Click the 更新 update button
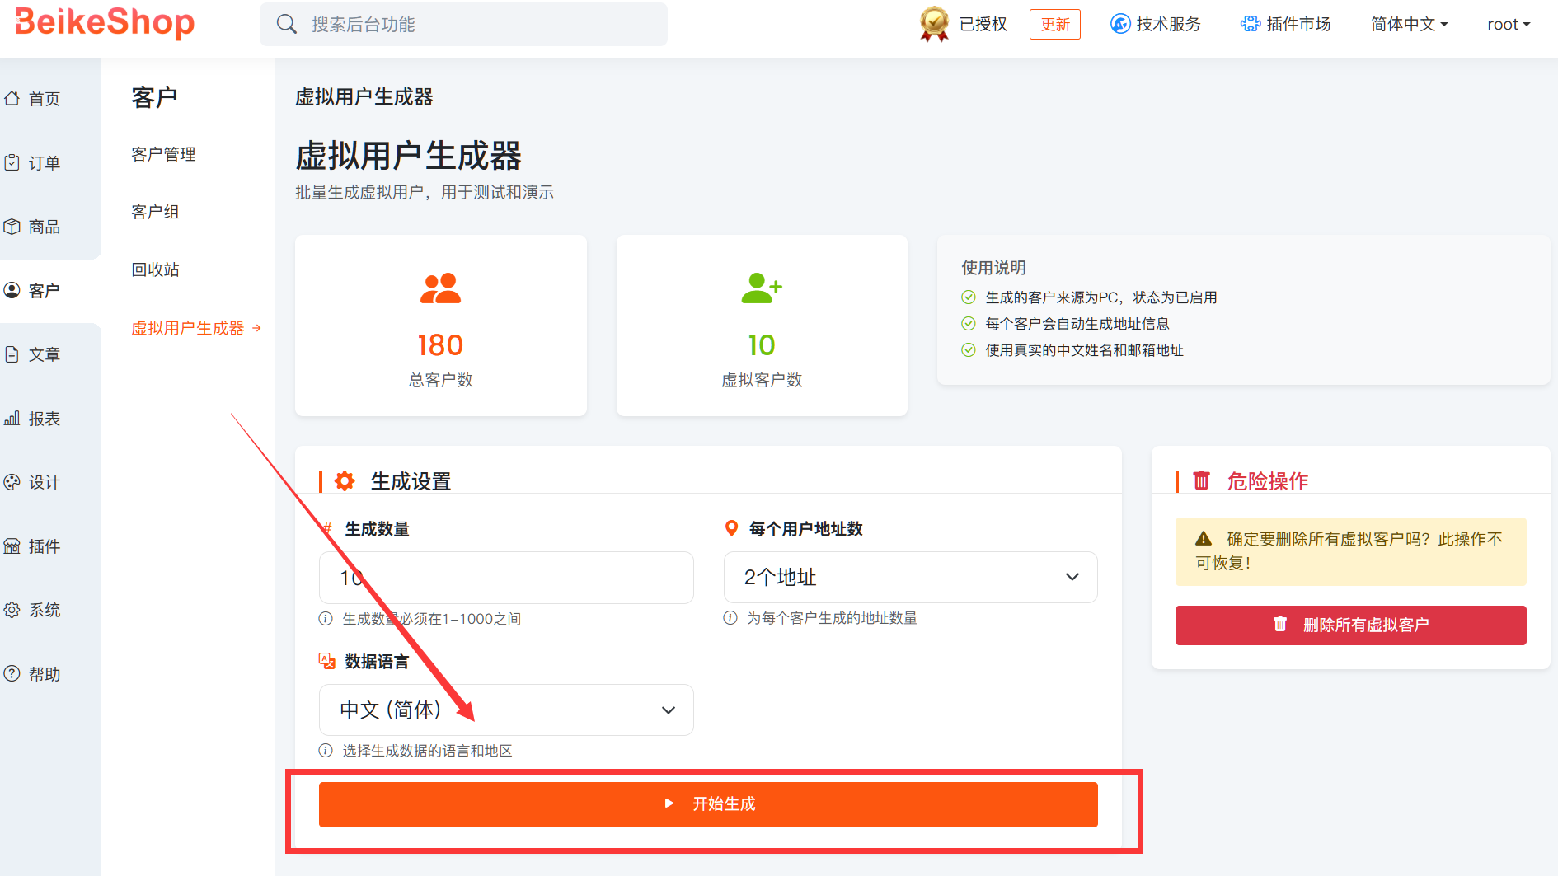 tap(1054, 24)
